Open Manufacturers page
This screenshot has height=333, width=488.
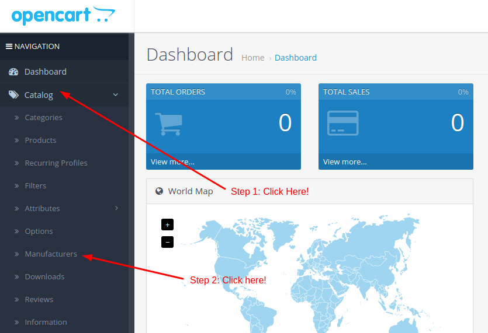click(x=51, y=254)
